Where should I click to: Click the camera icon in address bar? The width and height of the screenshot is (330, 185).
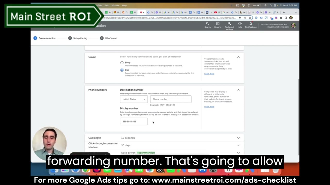[x=240, y=18]
